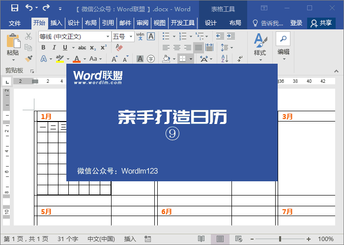Collapse the ribbon with the chevron

point(336,71)
